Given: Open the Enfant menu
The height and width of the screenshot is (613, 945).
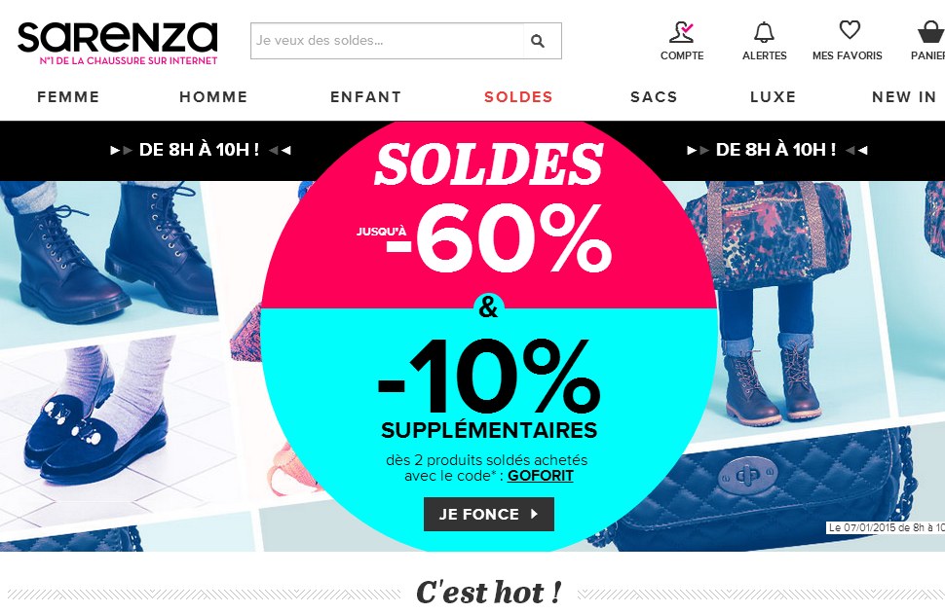Looking at the screenshot, I should tap(366, 97).
